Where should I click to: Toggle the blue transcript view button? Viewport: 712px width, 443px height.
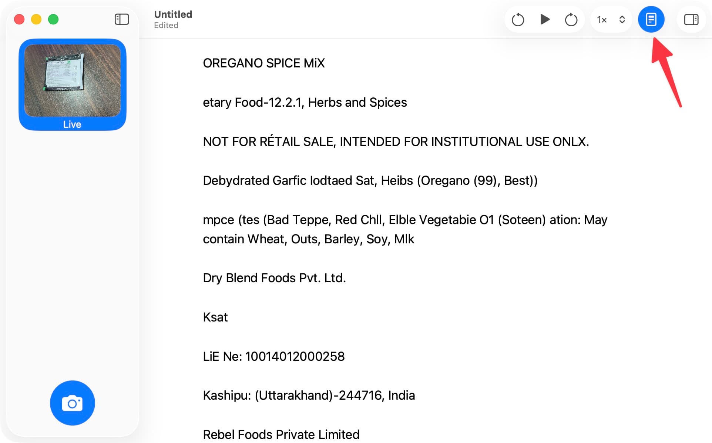[x=651, y=20]
